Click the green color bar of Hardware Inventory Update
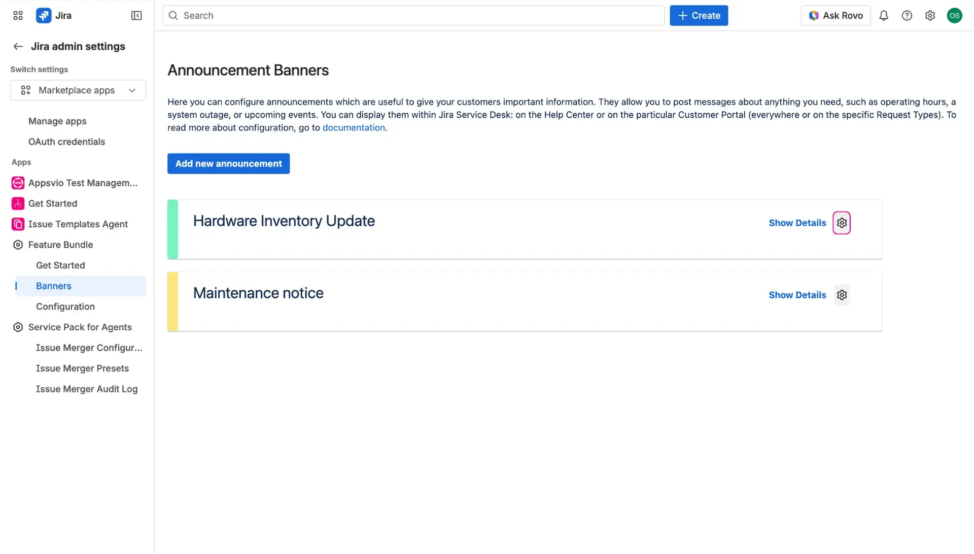Image resolution: width=974 pixels, height=554 pixels. pos(172,229)
